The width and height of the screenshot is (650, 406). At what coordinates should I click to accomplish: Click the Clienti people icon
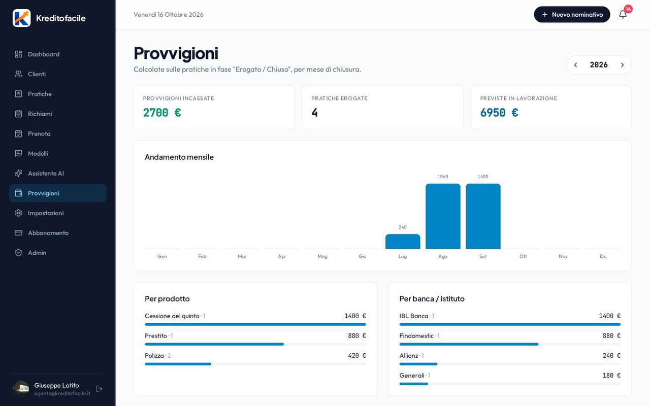[18, 74]
